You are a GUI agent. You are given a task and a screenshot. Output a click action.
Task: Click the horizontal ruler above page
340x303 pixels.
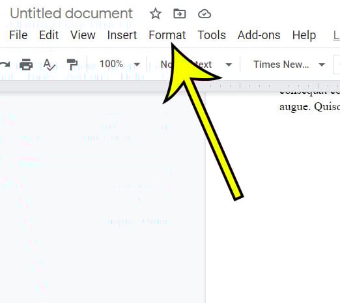[272, 85]
